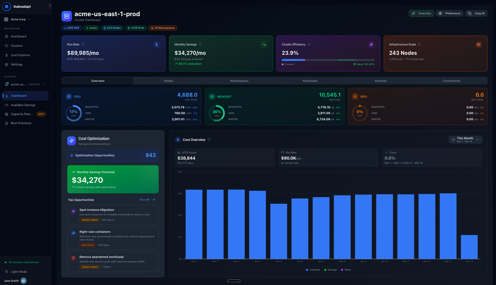Open the This Month date range dropdown
Image resolution: width=496 pixels, height=285 pixels.
click(x=465, y=140)
